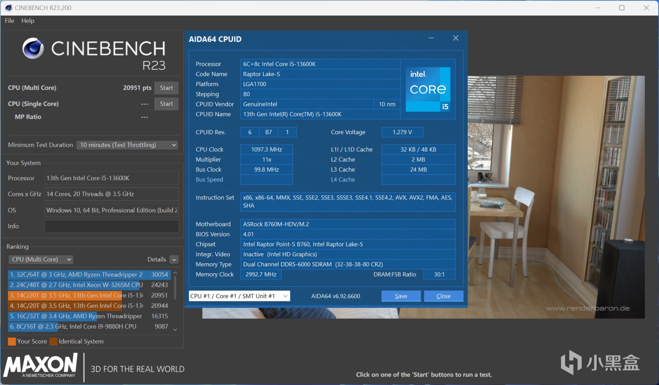Minimize the Cinebench window
The width and height of the screenshot is (659, 385).
tap(598, 8)
